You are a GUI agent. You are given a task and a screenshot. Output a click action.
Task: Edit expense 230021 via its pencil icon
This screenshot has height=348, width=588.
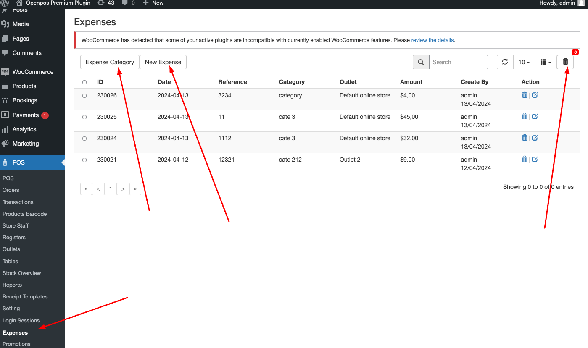534,159
